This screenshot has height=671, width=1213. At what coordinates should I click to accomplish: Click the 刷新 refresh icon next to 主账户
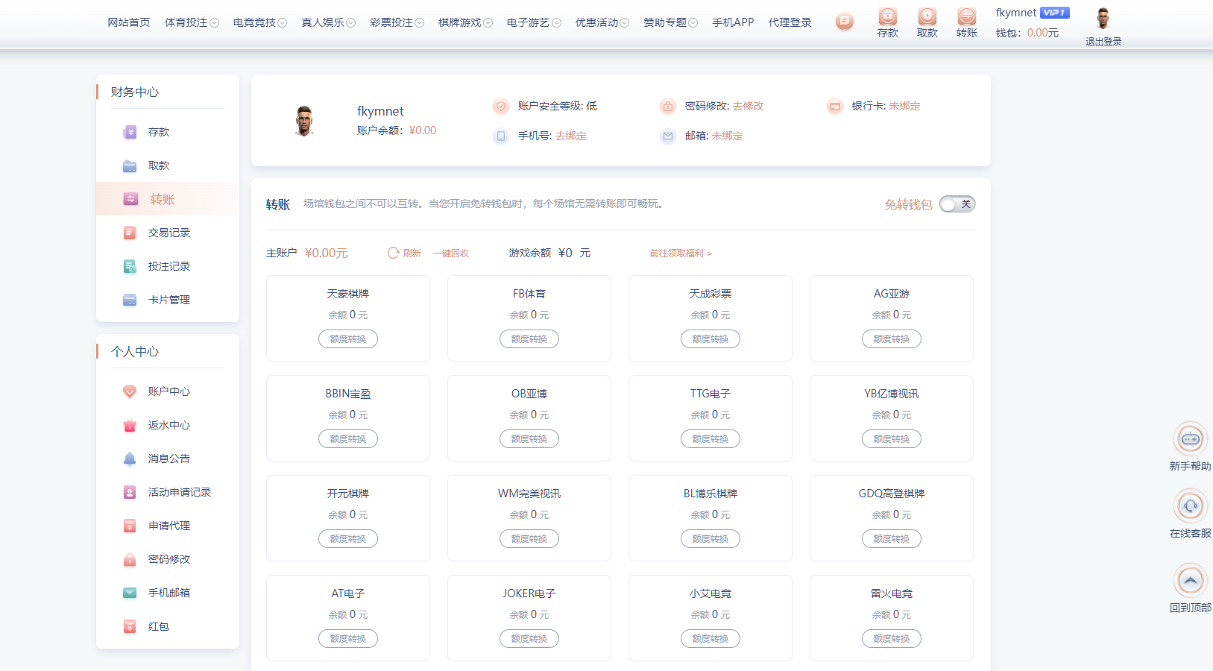pos(393,252)
